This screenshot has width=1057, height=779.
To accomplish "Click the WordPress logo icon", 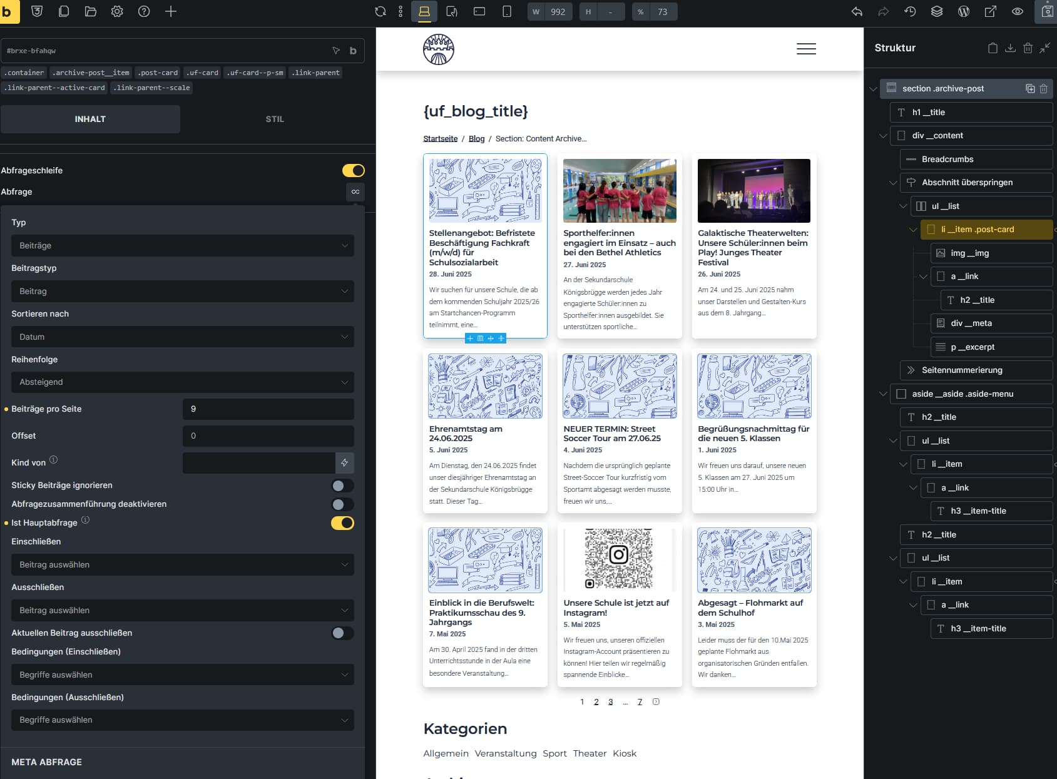I will coord(964,11).
